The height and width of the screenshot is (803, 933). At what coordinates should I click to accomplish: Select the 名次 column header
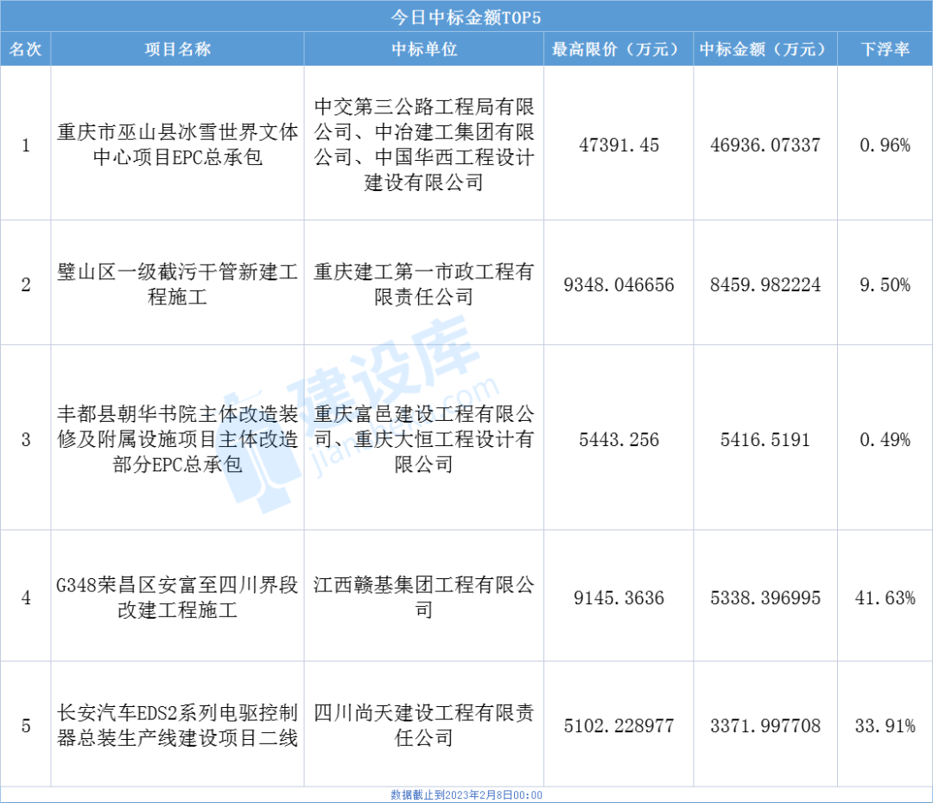[25, 49]
